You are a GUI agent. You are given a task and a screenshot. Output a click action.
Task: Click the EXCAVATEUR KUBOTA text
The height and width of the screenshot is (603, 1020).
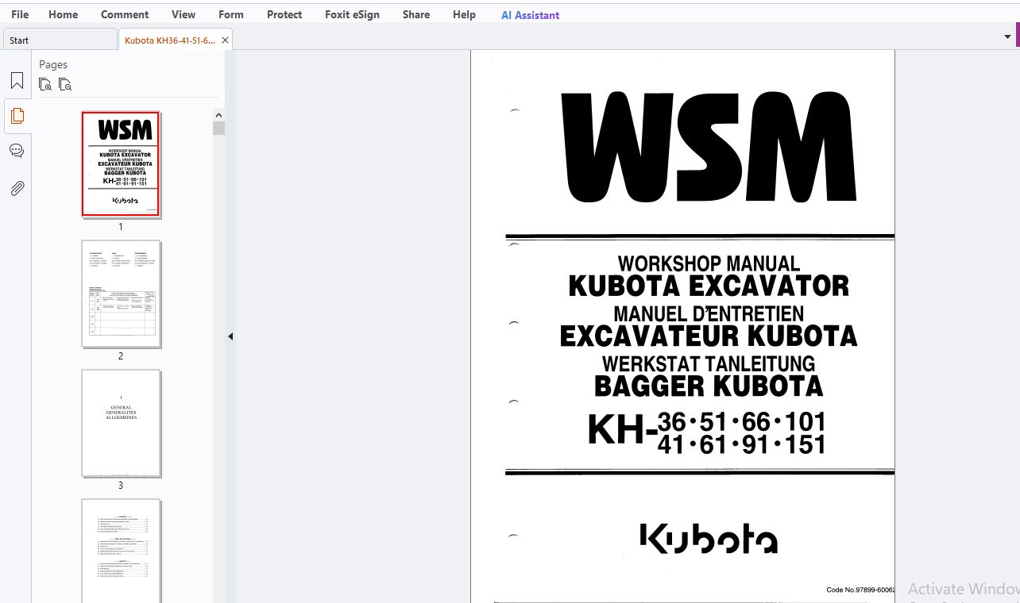709,336
